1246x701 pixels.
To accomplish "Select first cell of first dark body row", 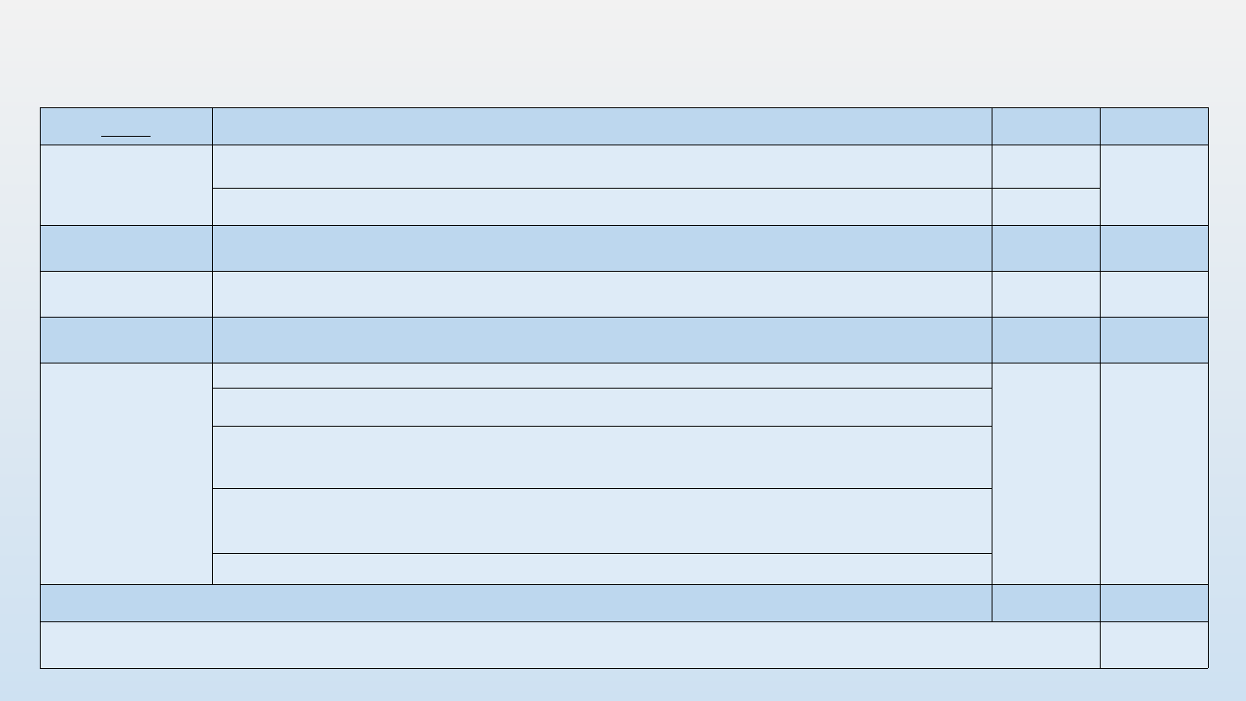I will 125,248.
